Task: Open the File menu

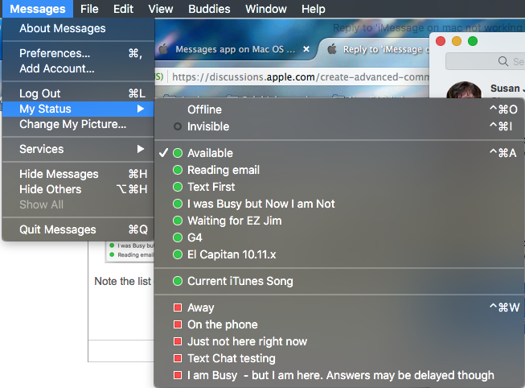Action: 89,9
